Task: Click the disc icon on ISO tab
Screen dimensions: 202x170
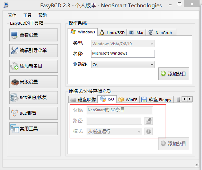Action: click(x=103, y=99)
